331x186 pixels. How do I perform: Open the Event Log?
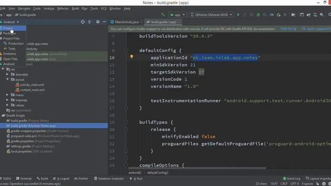point(292,179)
